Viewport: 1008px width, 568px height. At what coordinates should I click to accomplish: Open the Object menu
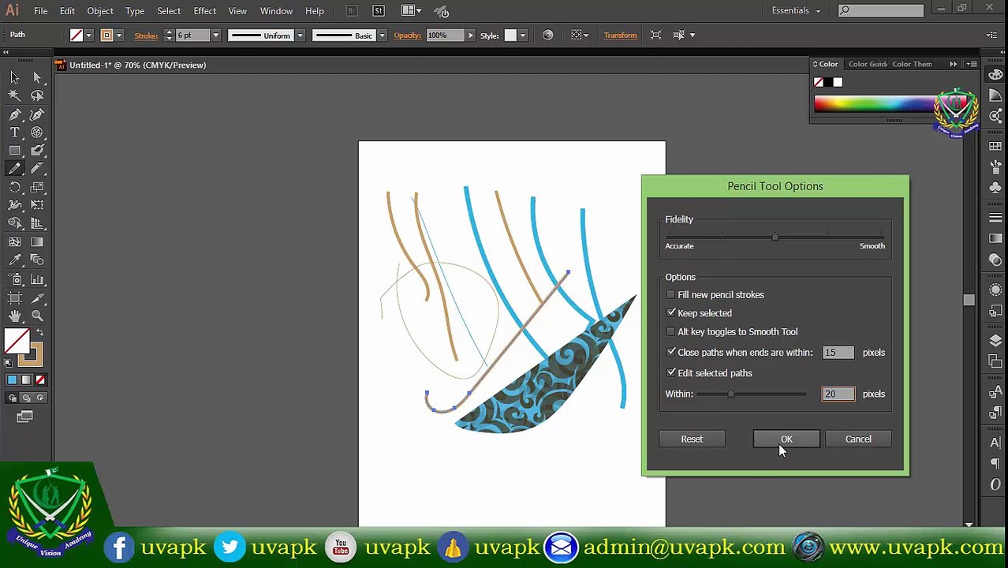pyautogui.click(x=100, y=11)
